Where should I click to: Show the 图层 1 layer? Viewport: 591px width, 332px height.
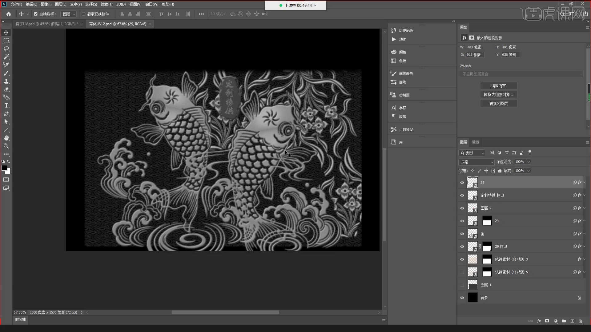tap(462, 285)
